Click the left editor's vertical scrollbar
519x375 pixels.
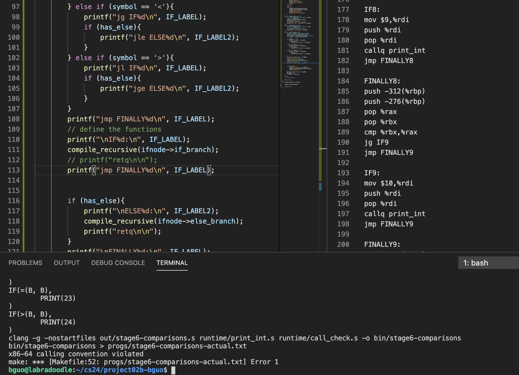pos(323,113)
